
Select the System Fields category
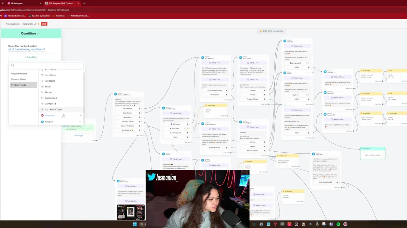pos(24,85)
